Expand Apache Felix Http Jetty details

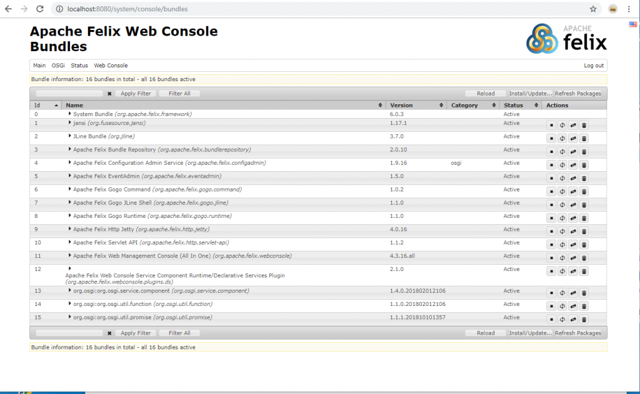click(x=70, y=229)
